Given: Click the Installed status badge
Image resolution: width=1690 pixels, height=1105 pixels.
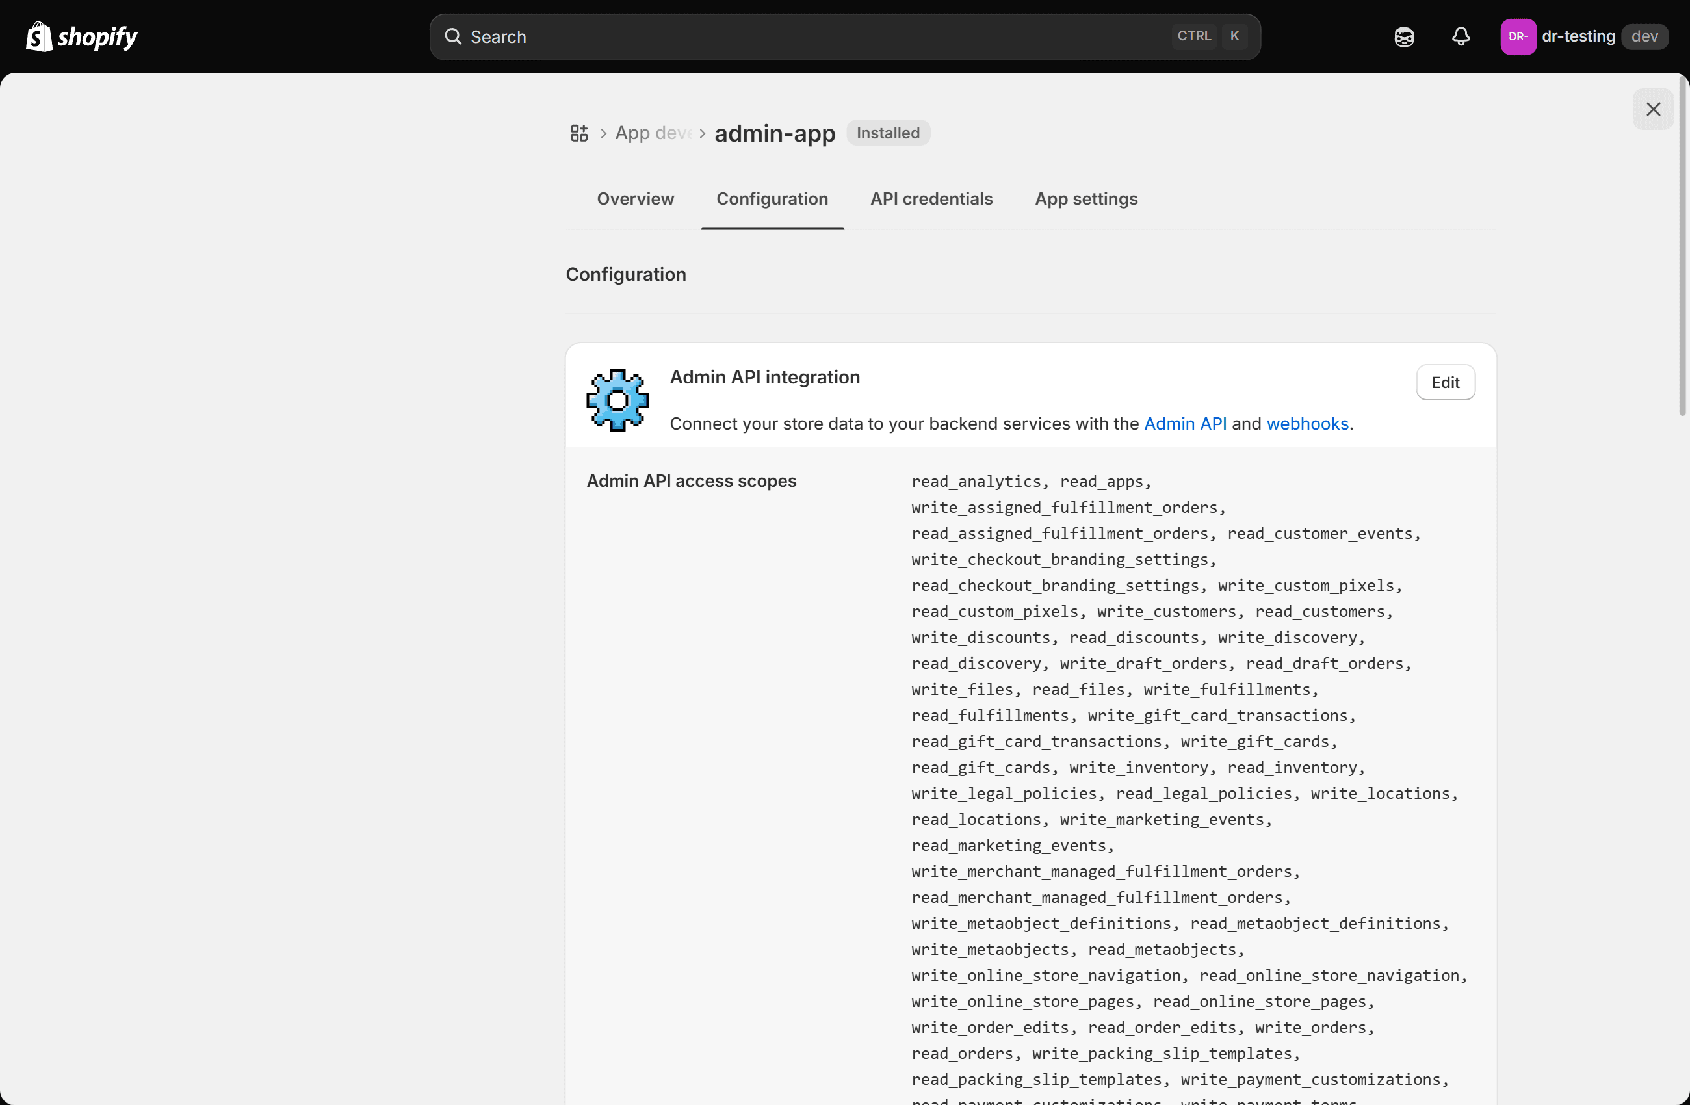Looking at the screenshot, I should pyautogui.click(x=888, y=133).
